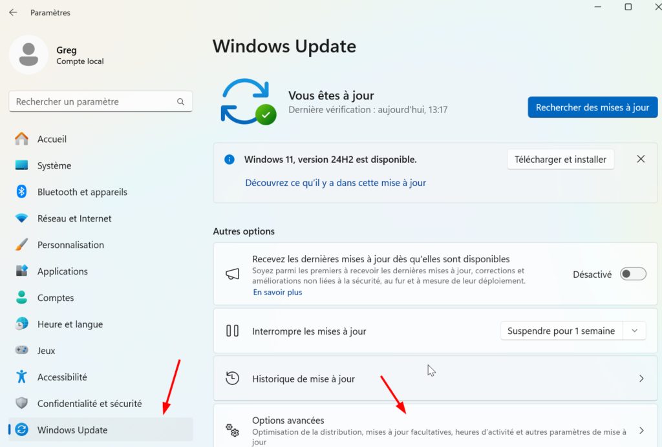Toggle the Désactivé switch for latest updates
Screen dimensions: 662x447
[633, 274]
